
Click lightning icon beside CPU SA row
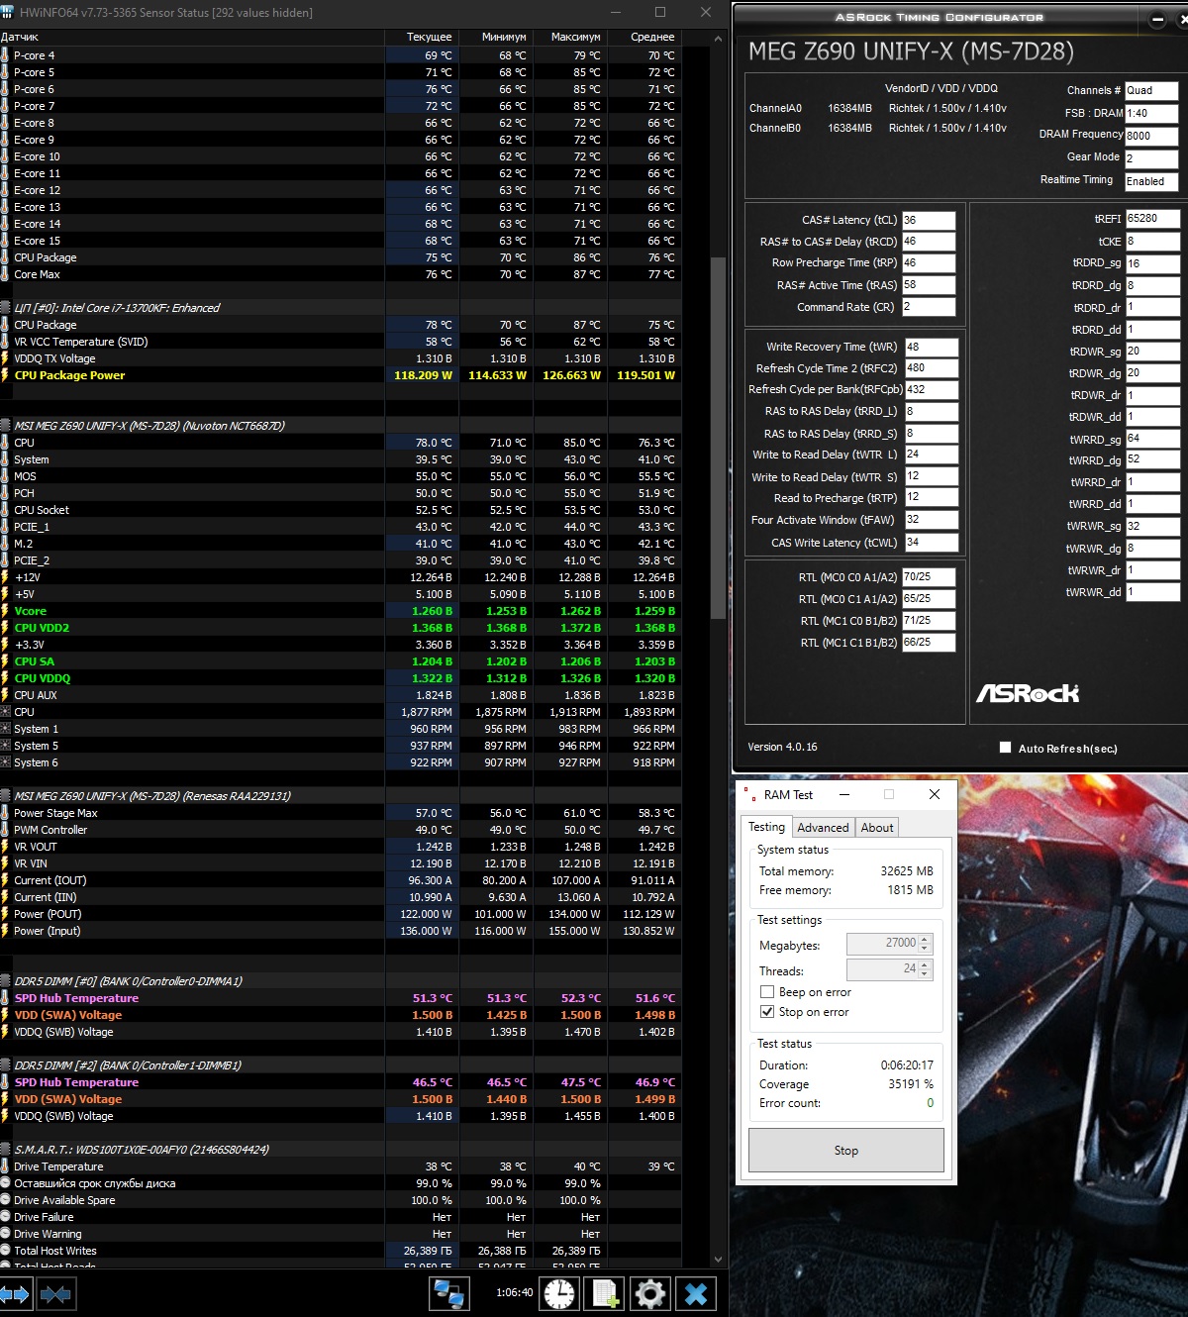[5, 661]
